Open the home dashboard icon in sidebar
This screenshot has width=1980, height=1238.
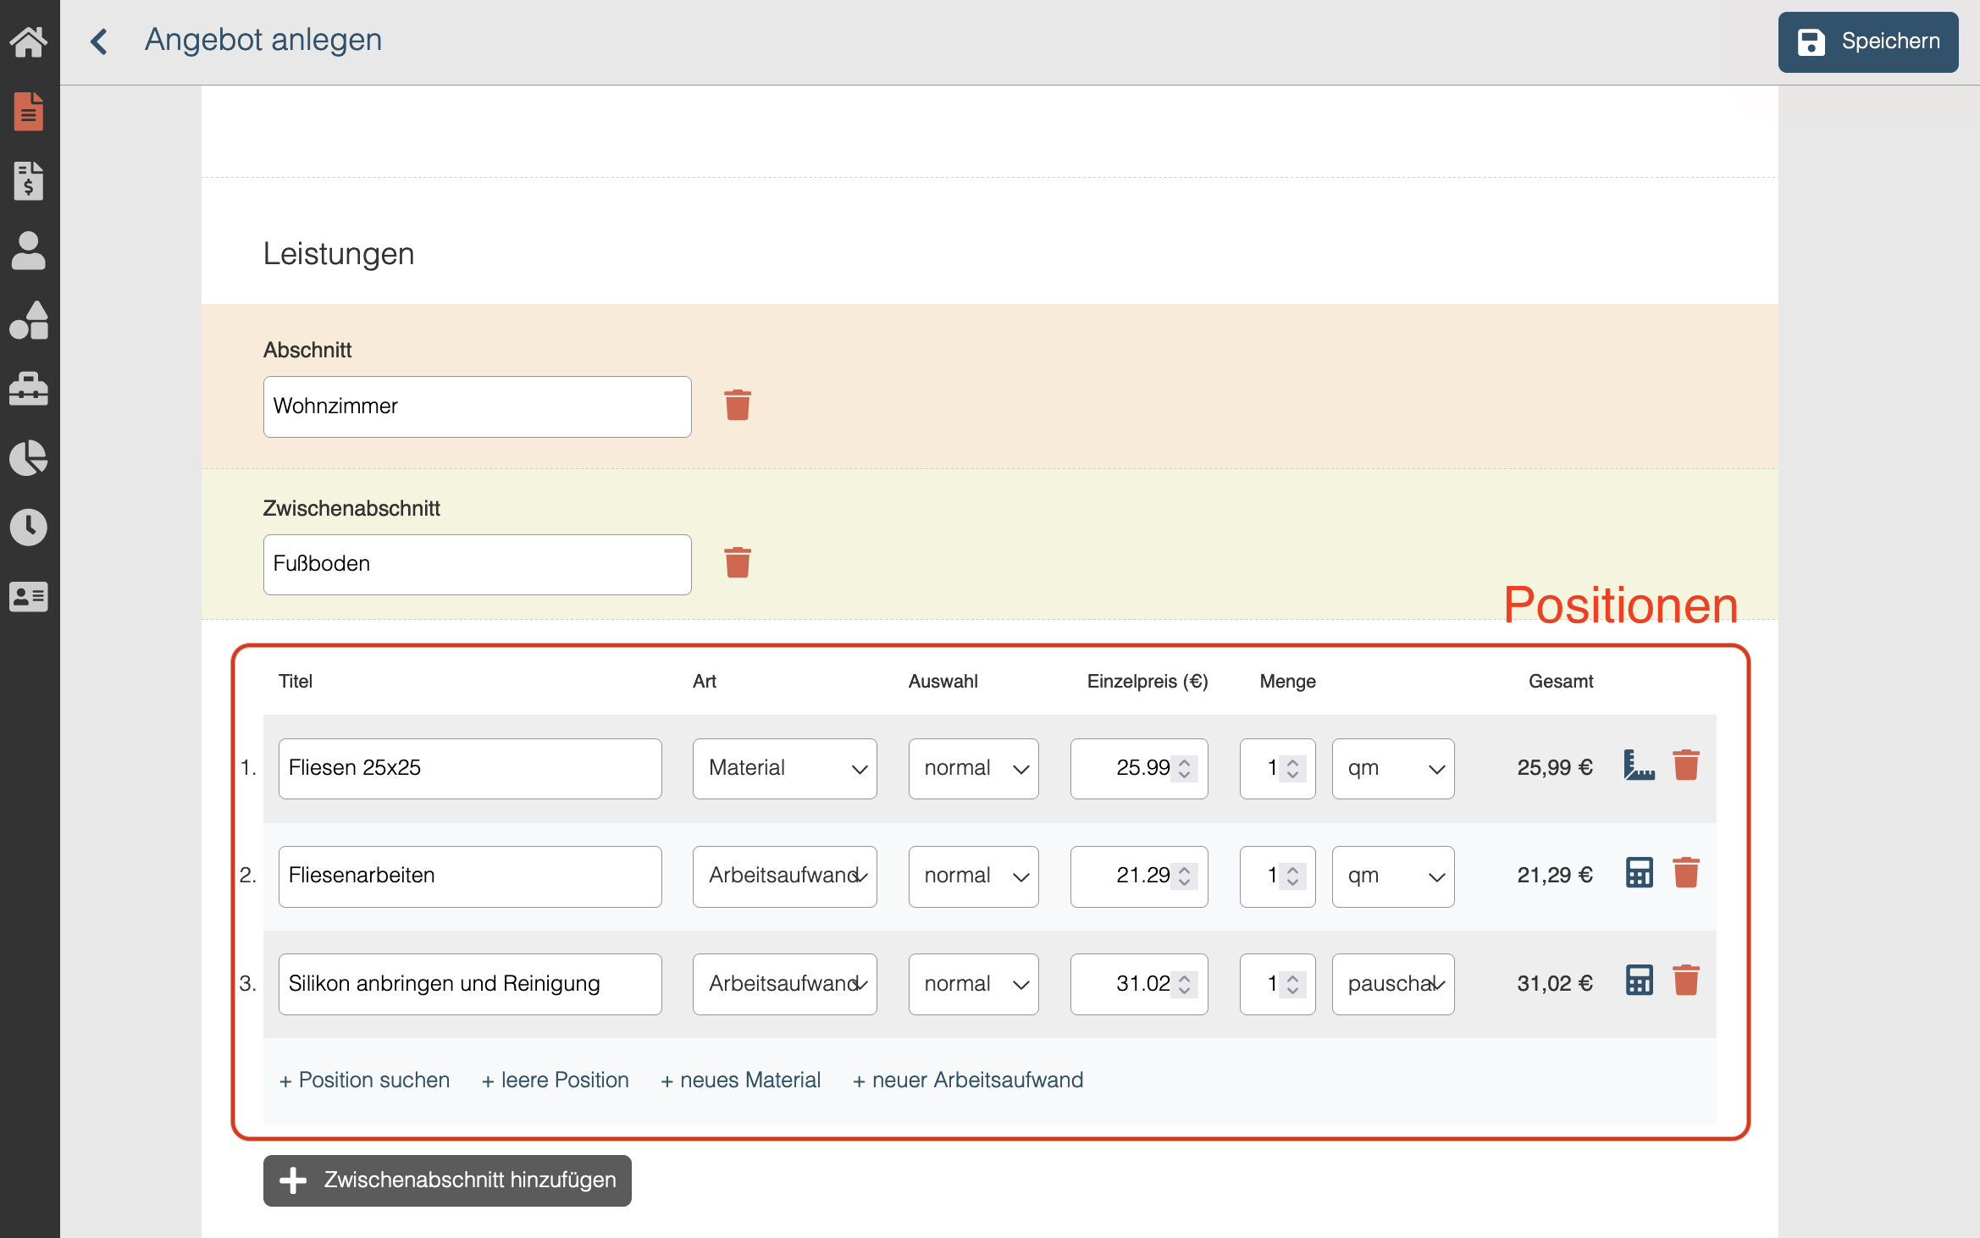tap(29, 41)
